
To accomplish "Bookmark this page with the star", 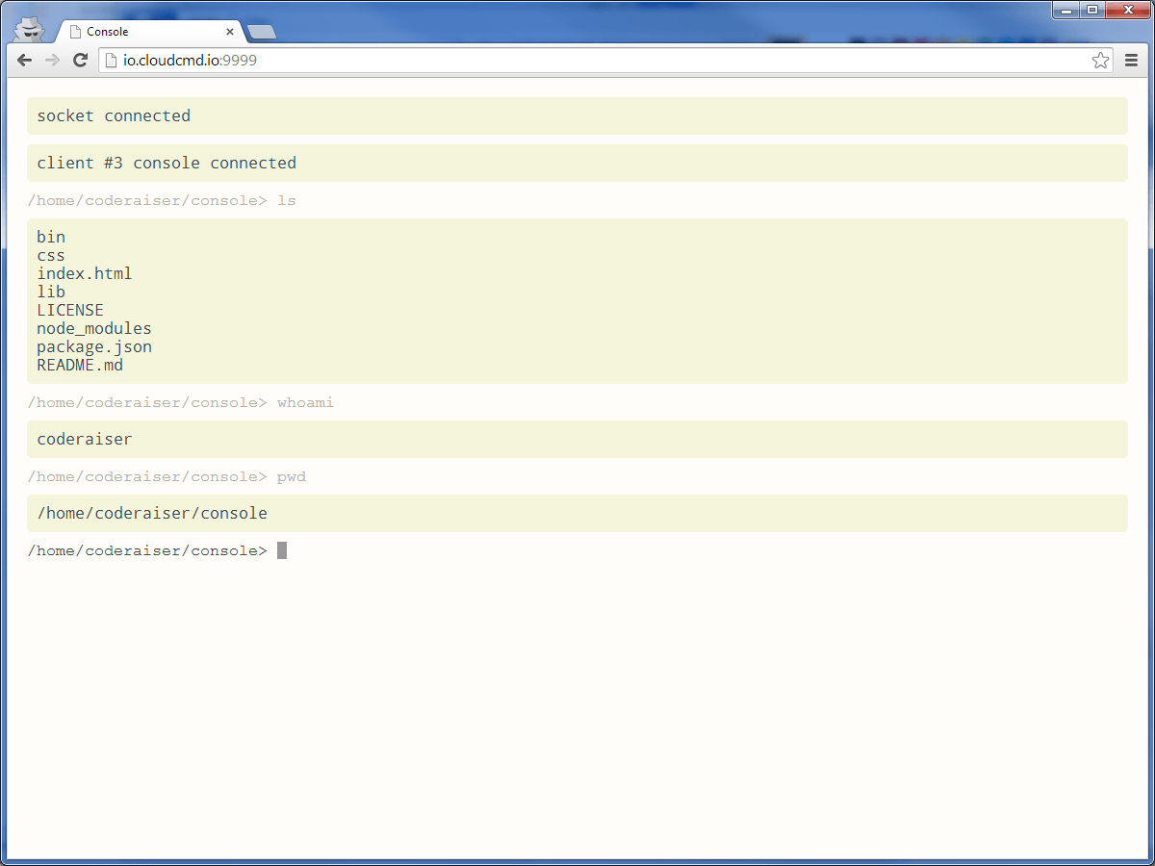I will [x=1100, y=61].
